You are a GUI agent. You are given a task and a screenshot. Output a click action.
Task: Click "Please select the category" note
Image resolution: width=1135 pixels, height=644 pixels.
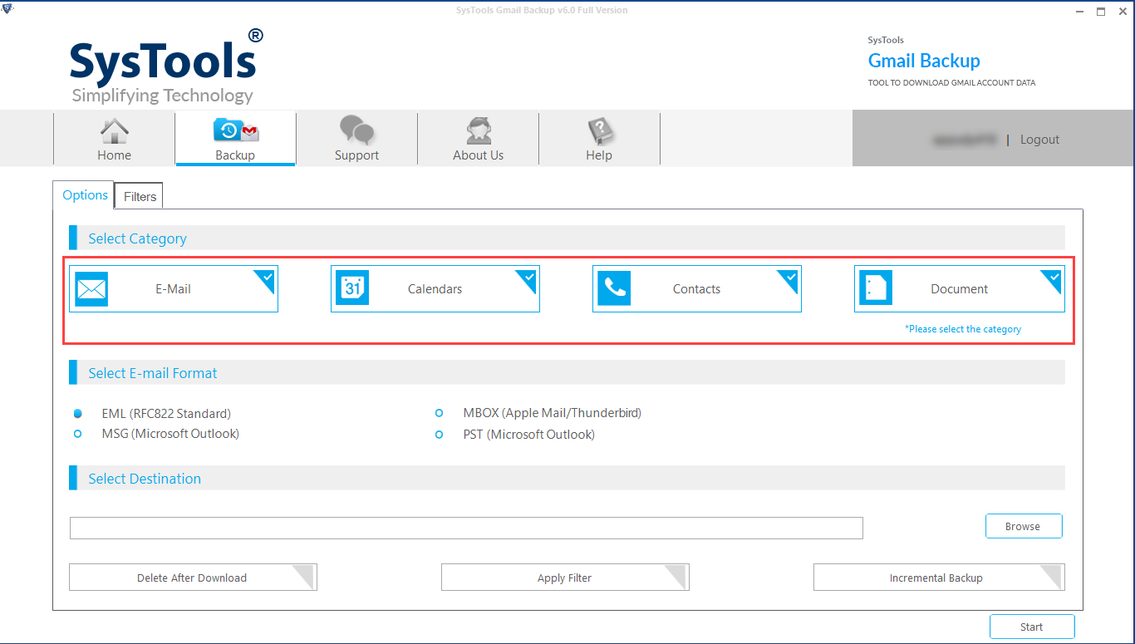963,329
